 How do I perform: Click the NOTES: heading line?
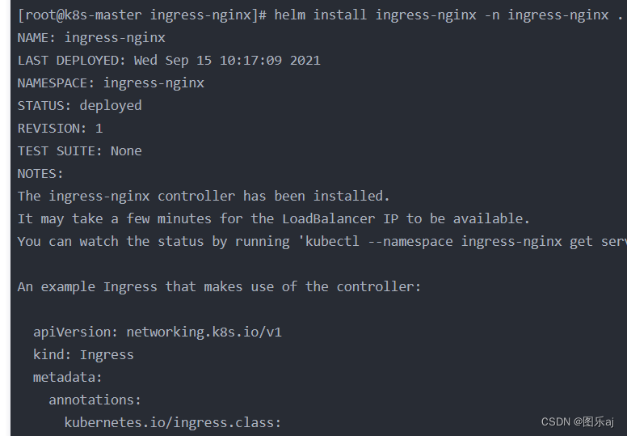click(x=40, y=174)
